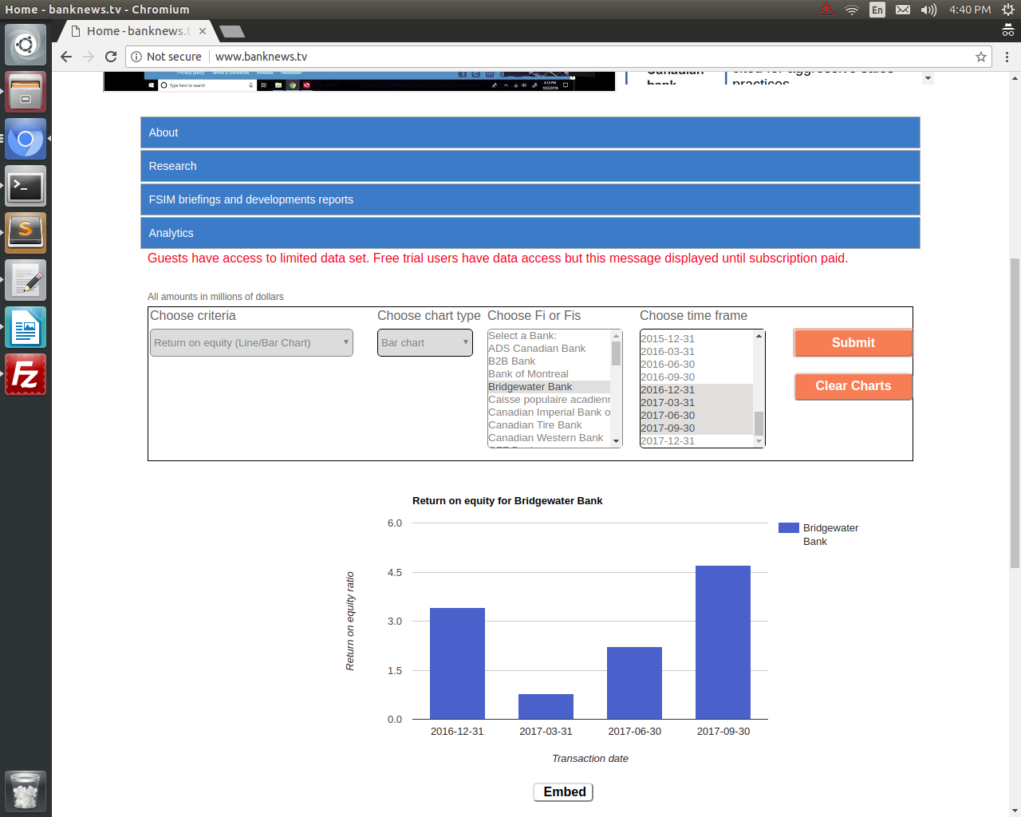The image size is (1021, 817).
Task: Click the Embed button below chart
Action: (563, 792)
